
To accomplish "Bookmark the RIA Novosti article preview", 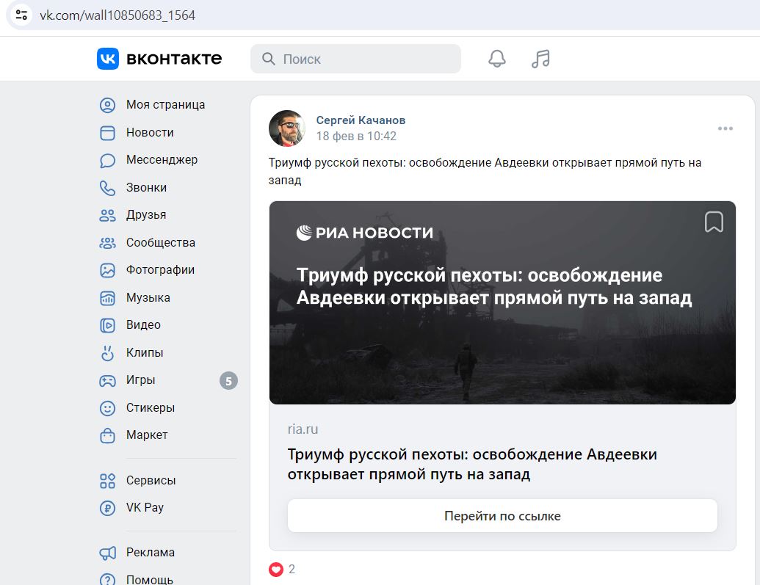I will pyautogui.click(x=714, y=222).
